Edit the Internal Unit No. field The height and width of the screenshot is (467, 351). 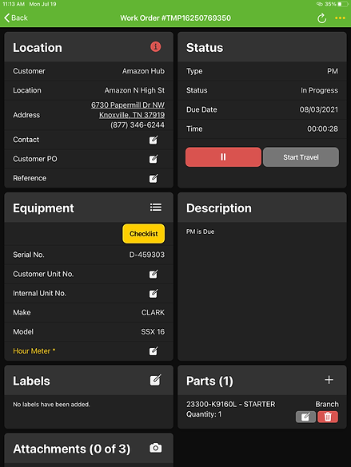154,293
